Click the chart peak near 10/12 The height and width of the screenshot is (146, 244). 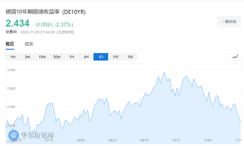tap(164, 73)
